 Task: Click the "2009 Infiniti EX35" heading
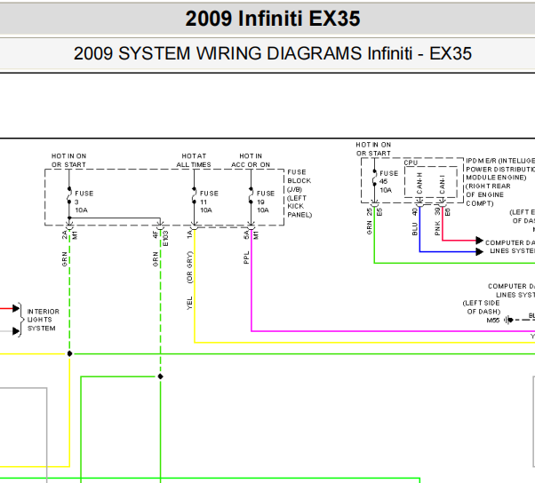(x=273, y=19)
